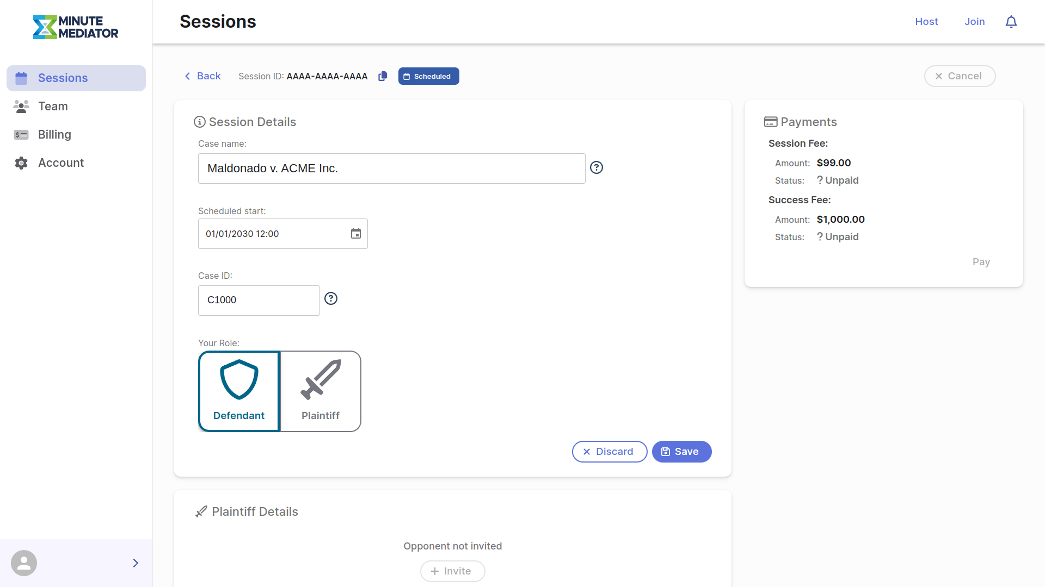Click the help icon next to Case name
The height and width of the screenshot is (587, 1045).
[597, 167]
